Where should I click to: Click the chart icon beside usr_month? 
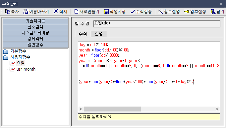(x=12, y=69)
